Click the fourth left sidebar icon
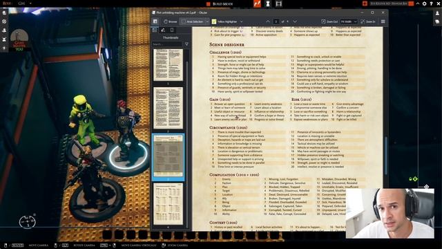442x249 pixels. click(4, 39)
